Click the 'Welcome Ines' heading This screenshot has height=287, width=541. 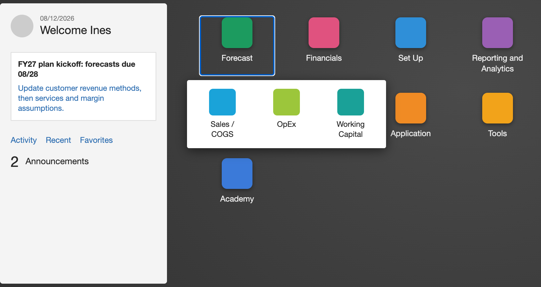coord(75,30)
